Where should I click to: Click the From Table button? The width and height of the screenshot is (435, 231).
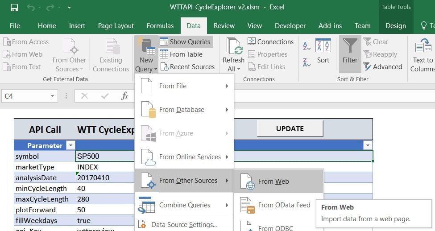pos(181,54)
